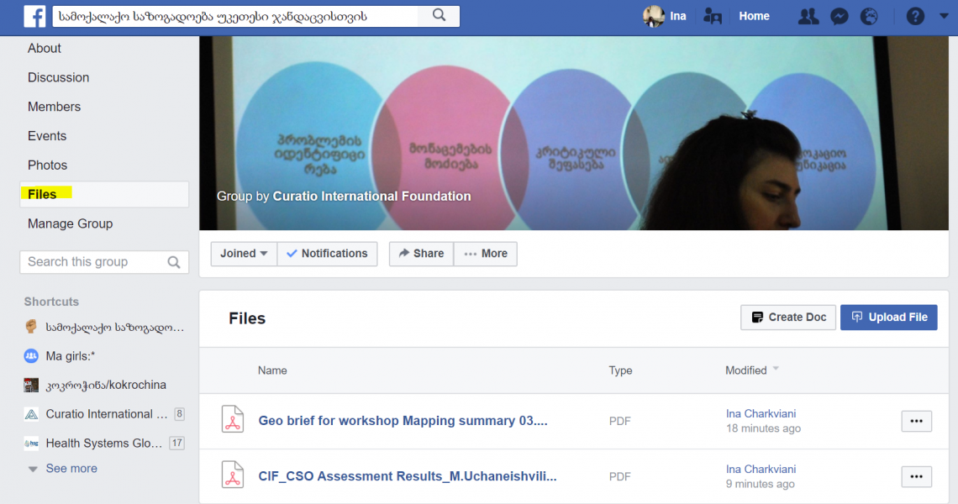
Task: Click the Ma girls group icon
Action: pyautogui.click(x=31, y=356)
